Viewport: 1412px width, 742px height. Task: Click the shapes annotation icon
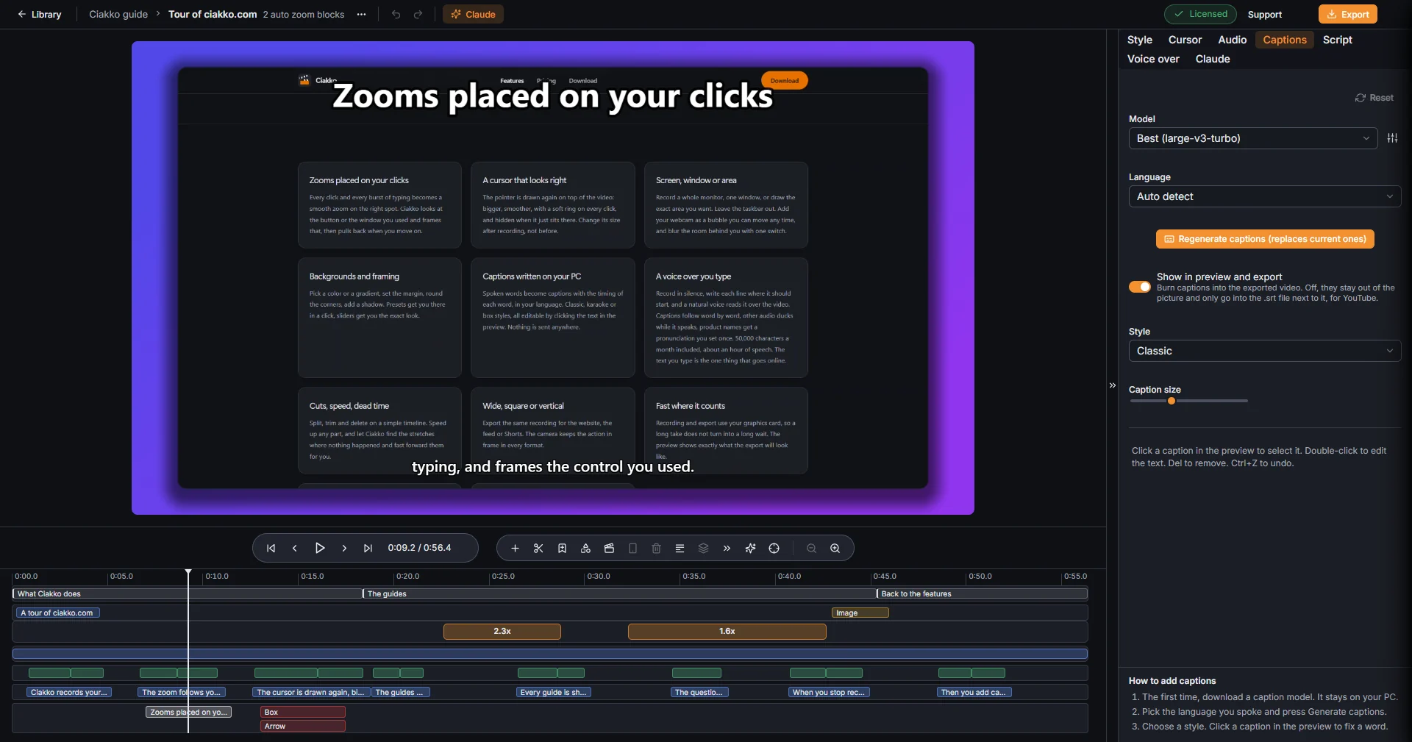pos(585,548)
